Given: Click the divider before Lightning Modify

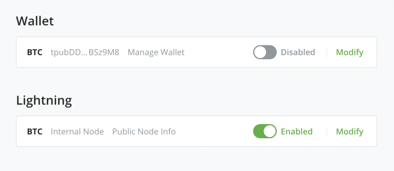Looking at the screenshot, I should (327, 131).
